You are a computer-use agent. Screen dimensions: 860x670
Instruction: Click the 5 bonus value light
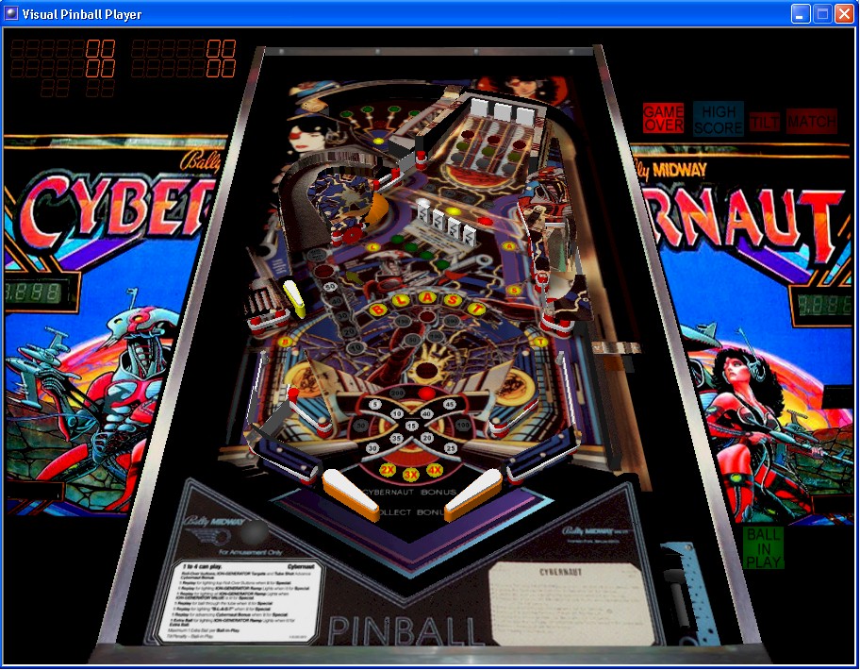pyautogui.click(x=375, y=405)
